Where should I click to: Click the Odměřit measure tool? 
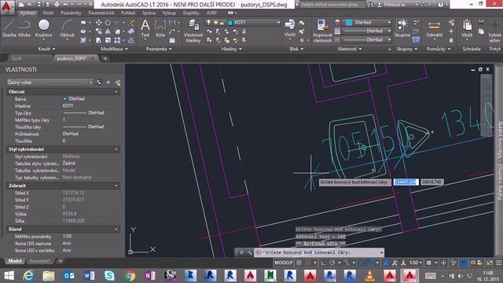pos(434,28)
